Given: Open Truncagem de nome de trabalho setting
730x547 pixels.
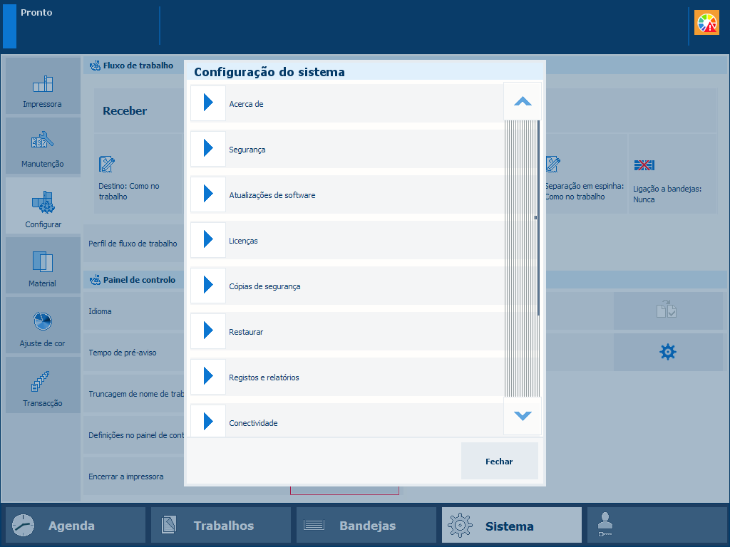Looking at the screenshot, I should [133, 393].
